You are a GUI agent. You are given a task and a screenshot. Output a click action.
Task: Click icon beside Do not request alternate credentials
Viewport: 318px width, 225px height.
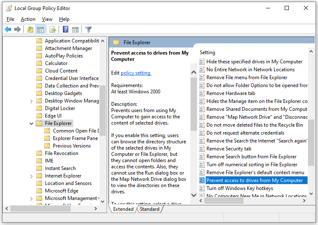click(202, 133)
